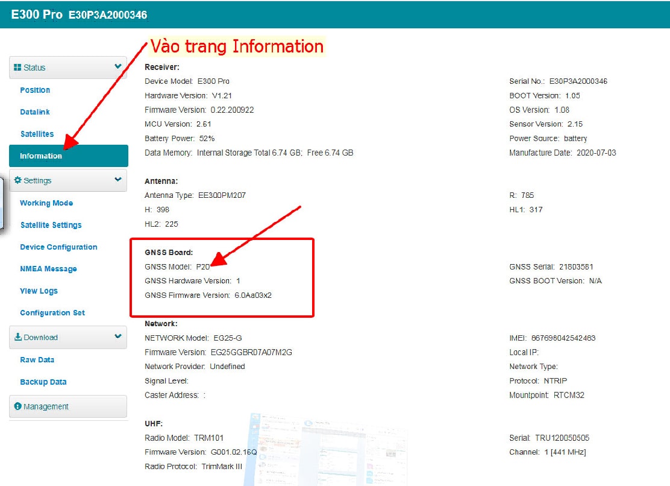The height and width of the screenshot is (486, 670).
Task: Click Firmware Version value 0.22.200922
Action: [232, 110]
